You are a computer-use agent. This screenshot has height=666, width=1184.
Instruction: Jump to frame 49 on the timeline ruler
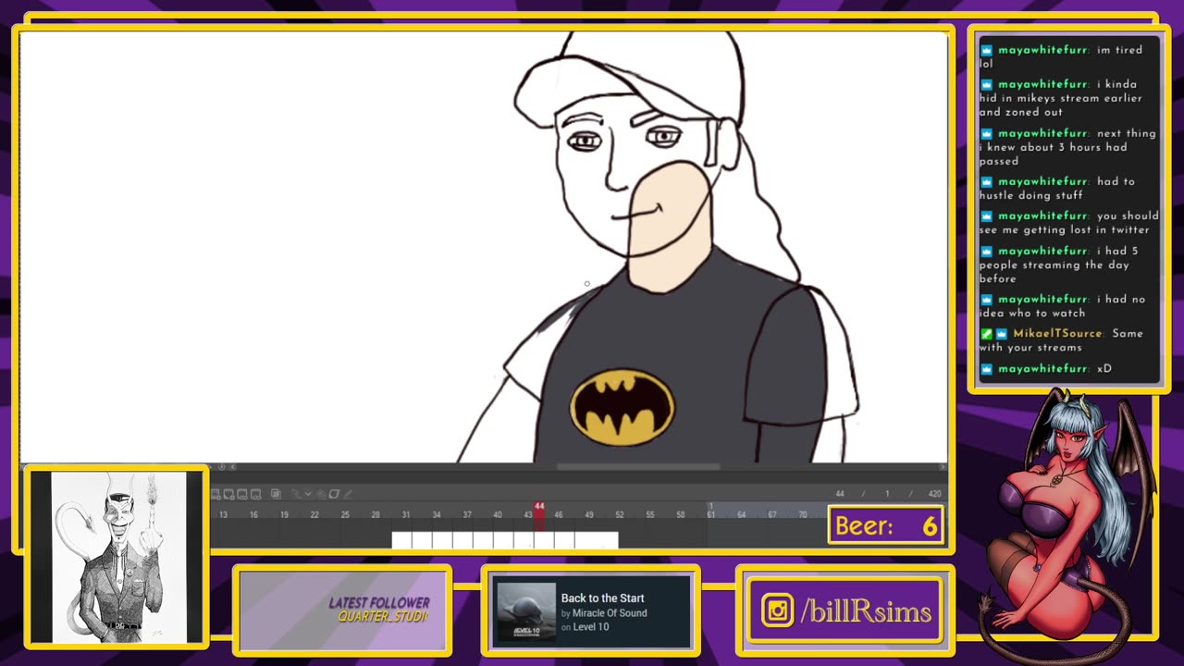click(589, 514)
